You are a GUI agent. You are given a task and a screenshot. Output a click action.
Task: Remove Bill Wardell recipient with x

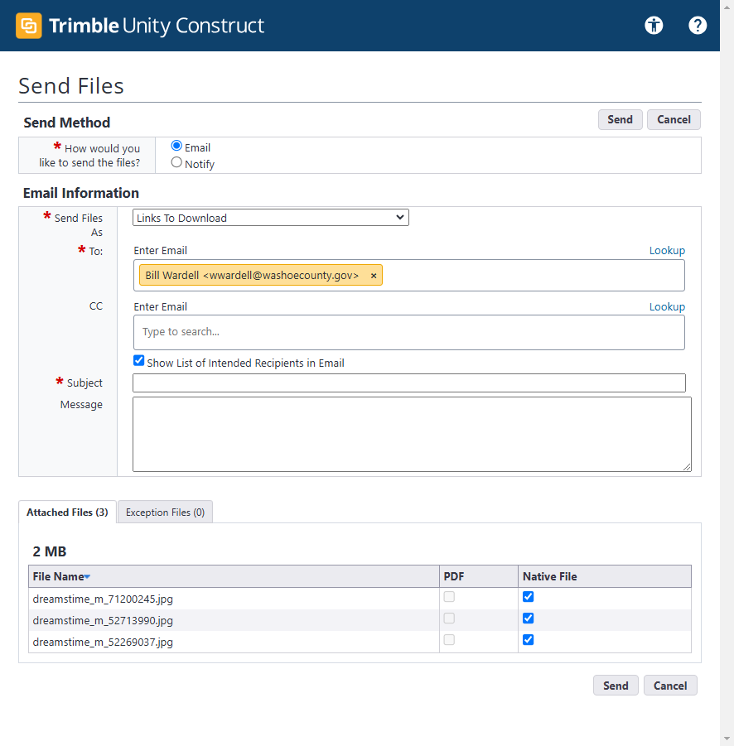[x=374, y=276]
